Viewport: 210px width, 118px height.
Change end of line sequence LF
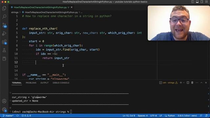coord(161,116)
